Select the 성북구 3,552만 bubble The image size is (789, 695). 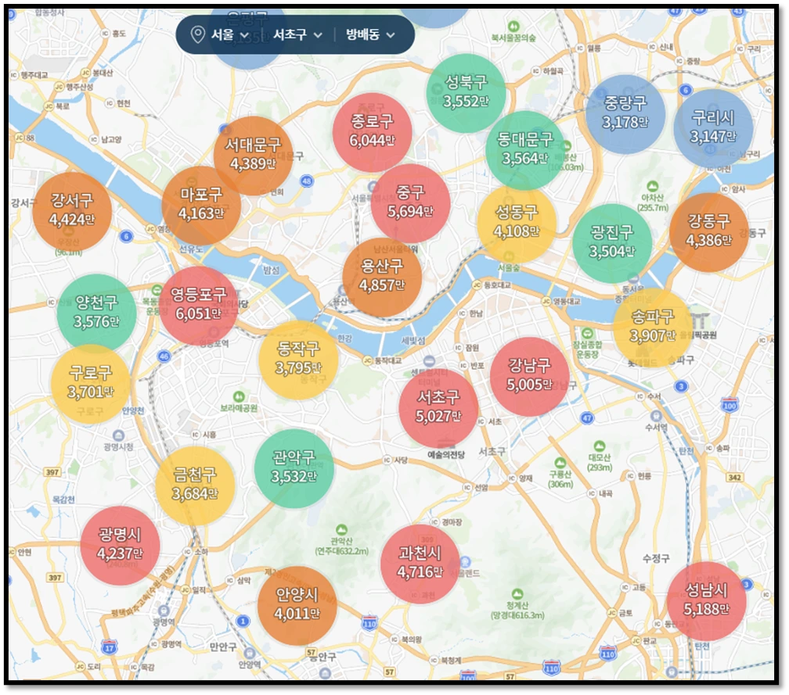[466, 93]
